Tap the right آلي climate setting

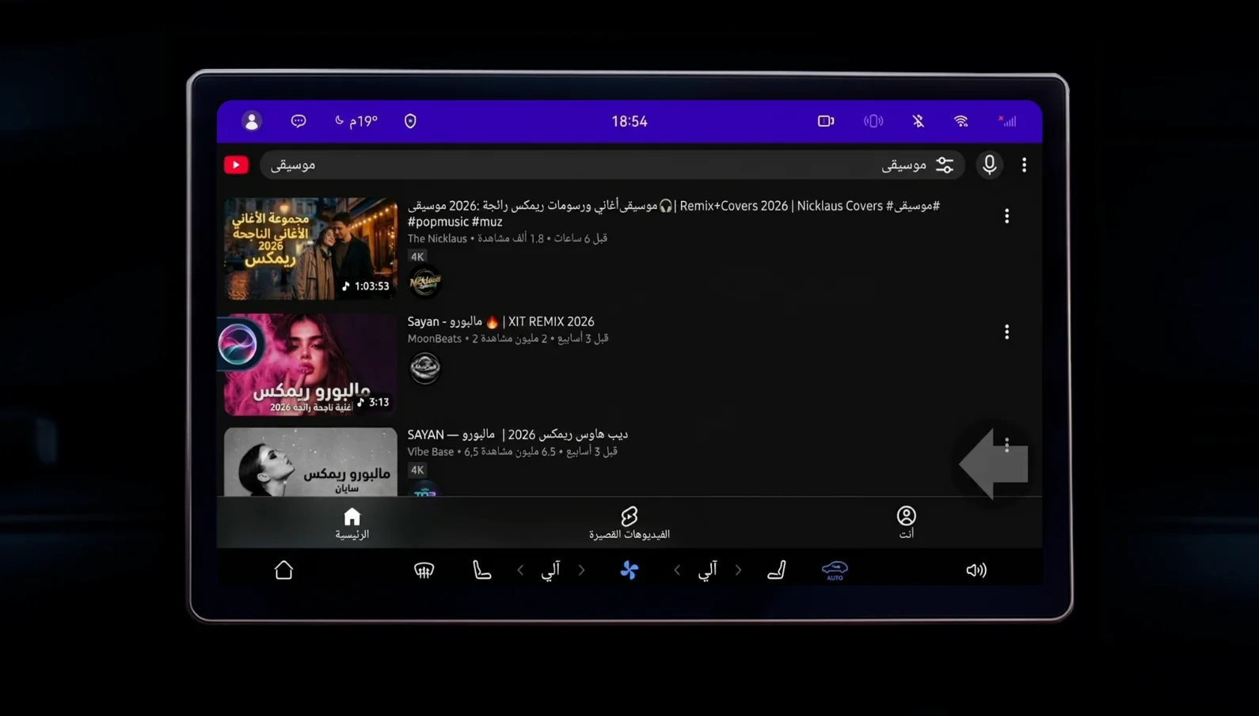(x=707, y=570)
